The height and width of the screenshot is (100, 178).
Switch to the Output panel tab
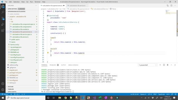[63, 65]
